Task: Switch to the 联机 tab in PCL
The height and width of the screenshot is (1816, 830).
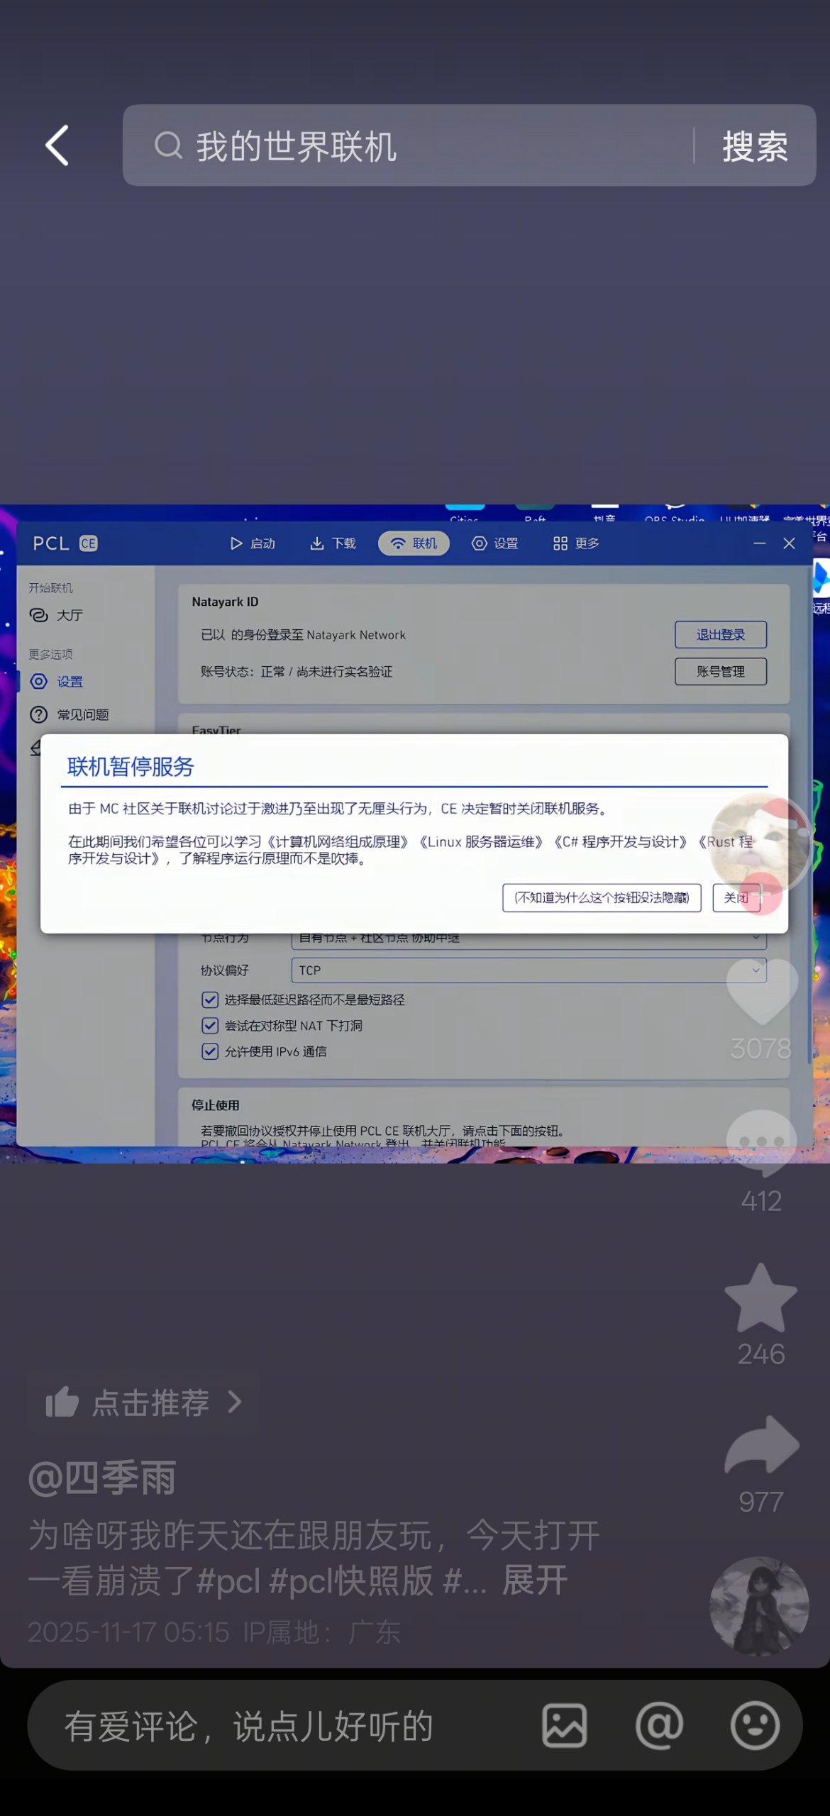Action: tap(414, 543)
